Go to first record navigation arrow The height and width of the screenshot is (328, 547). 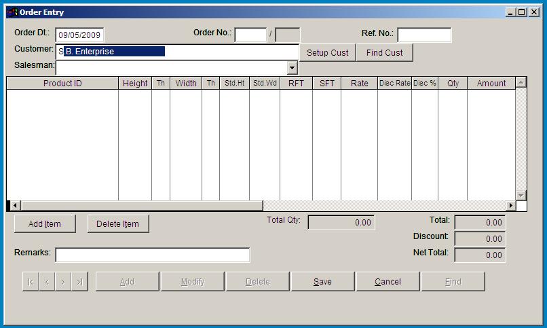point(31,282)
